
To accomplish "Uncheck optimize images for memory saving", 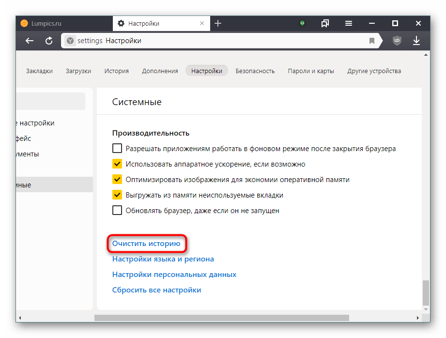I will pos(117,179).
